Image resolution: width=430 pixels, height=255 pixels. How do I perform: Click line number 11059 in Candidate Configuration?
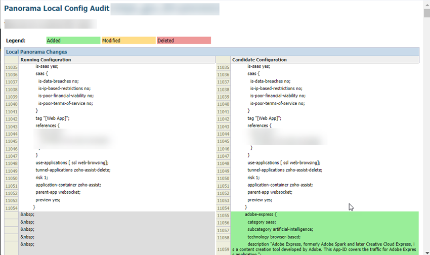[223, 249]
